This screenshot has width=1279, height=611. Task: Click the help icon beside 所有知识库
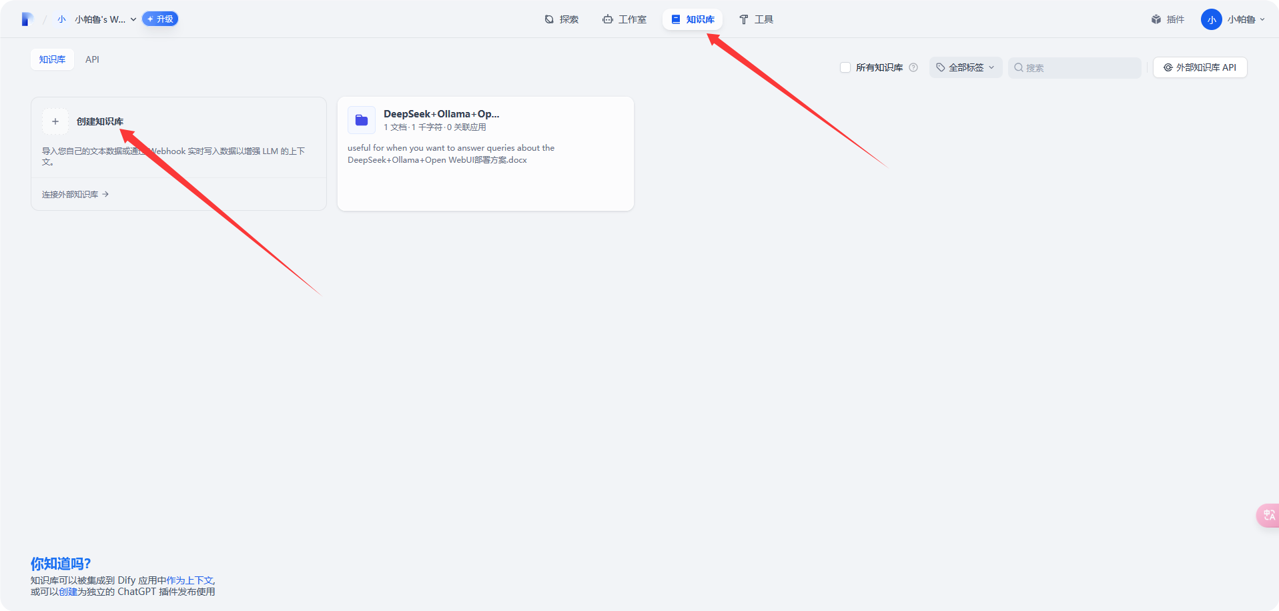point(913,67)
